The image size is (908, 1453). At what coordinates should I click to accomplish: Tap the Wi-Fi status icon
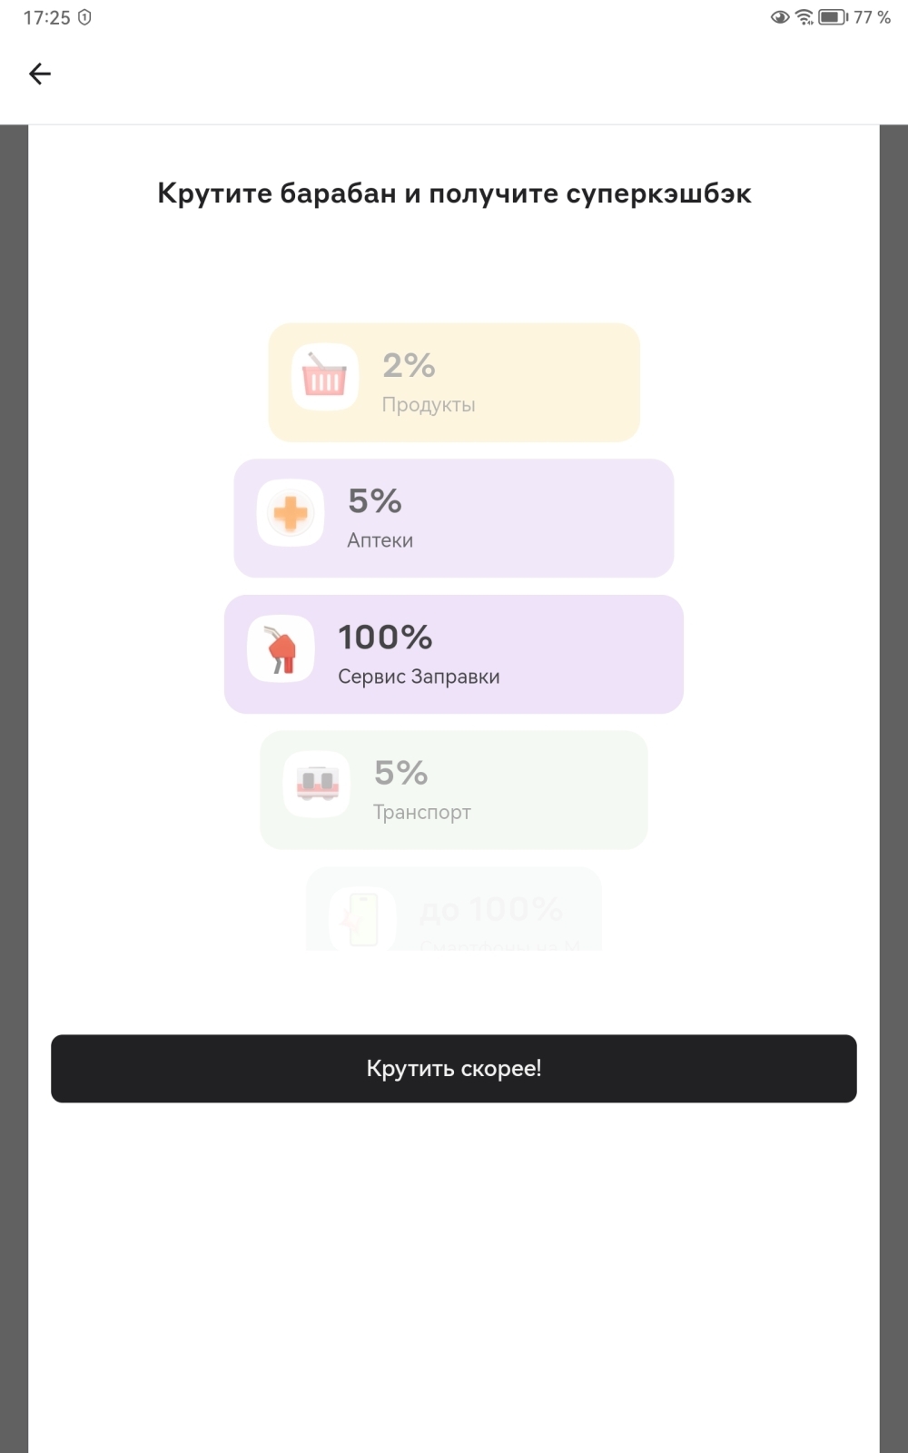coord(804,17)
